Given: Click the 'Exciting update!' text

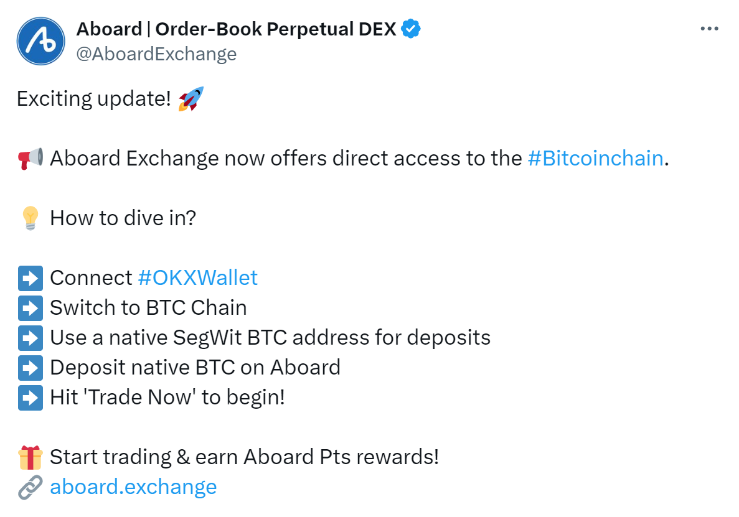Looking at the screenshot, I should (94, 99).
